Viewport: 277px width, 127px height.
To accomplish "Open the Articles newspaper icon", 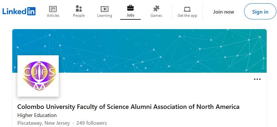I will click(x=53, y=9).
